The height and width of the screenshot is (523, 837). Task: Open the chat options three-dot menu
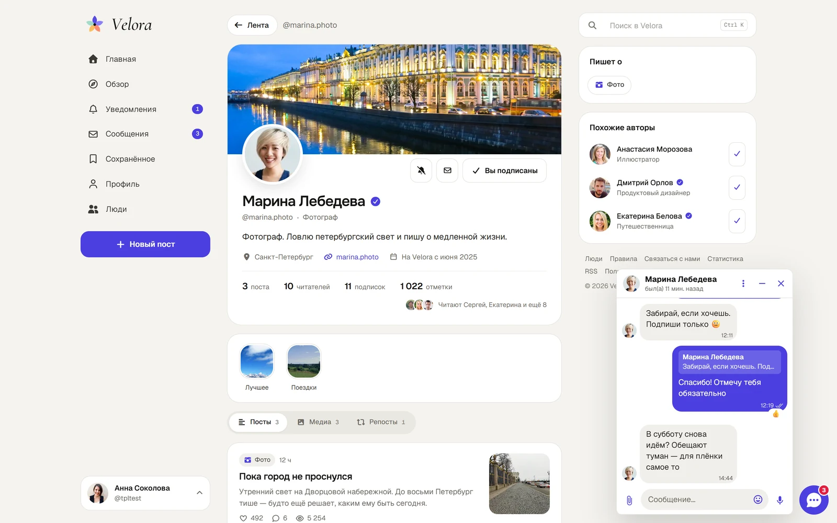743,283
